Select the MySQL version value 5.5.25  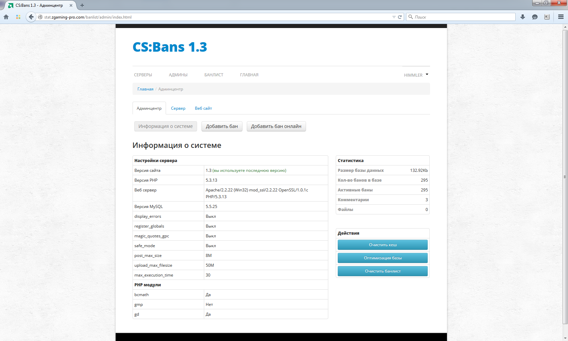[211, 207]
